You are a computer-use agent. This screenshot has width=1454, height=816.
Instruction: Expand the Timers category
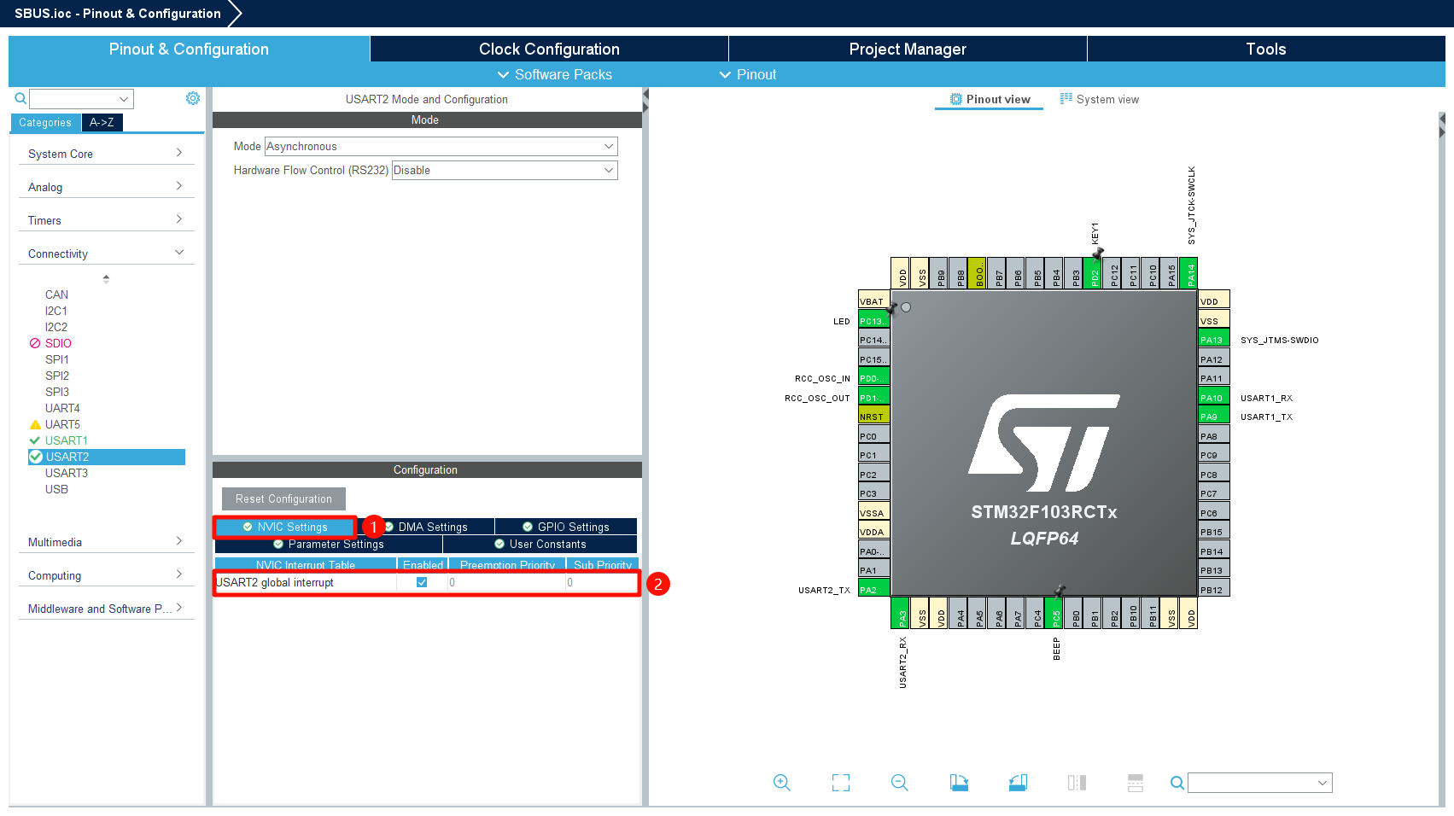106,220
